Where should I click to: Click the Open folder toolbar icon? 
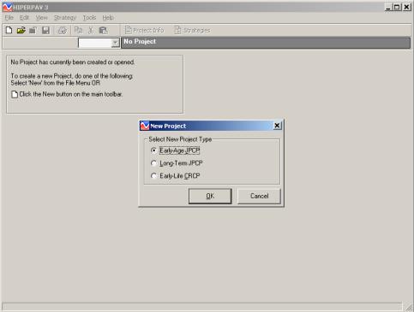tap(21, 30)
